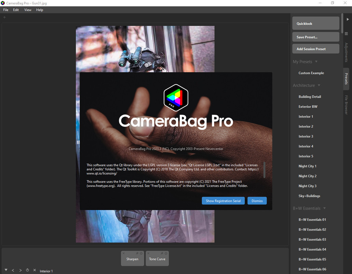Open the side panel hamburger menu
Screen dimensions: 352x274
click(x=347, y=34)
